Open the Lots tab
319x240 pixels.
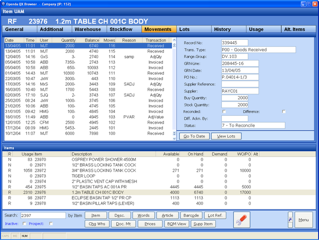[x=194, y=29]
